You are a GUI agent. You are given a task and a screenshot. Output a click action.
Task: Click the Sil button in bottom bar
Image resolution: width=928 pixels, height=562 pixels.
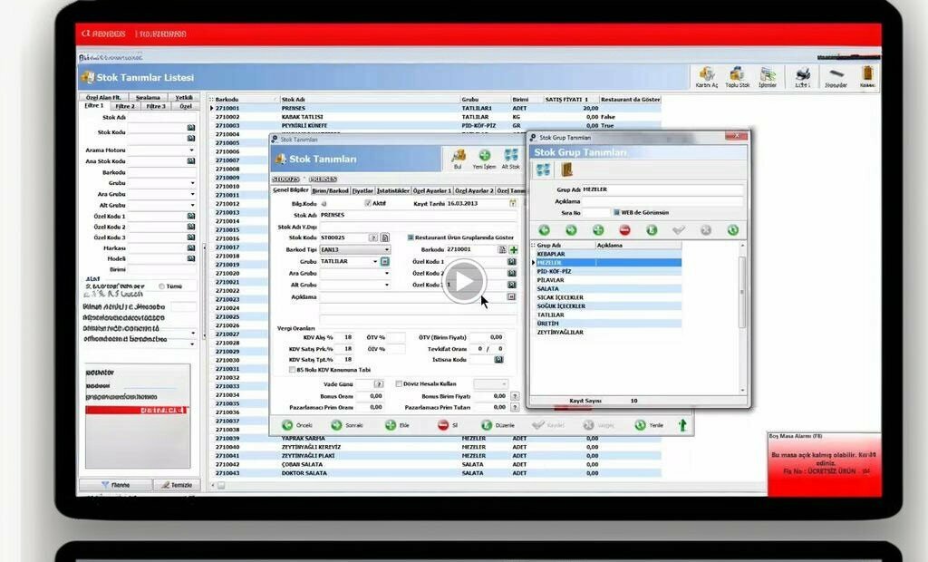[448, 425]
